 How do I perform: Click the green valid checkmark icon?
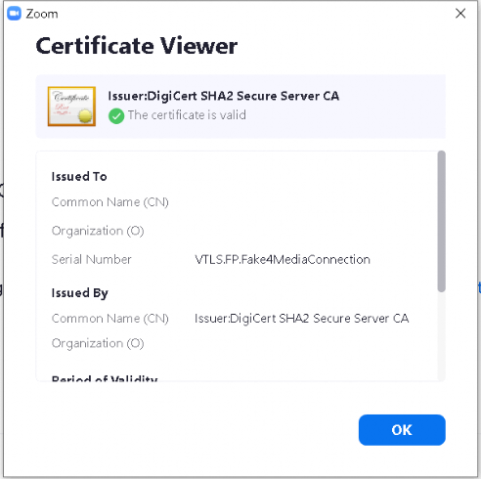(116, 116)
